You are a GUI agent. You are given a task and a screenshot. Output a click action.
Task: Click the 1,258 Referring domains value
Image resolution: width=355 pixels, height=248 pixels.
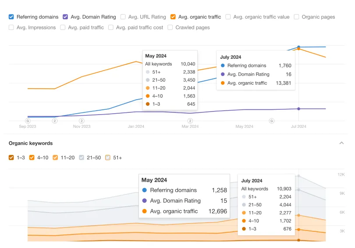point(219,190)
